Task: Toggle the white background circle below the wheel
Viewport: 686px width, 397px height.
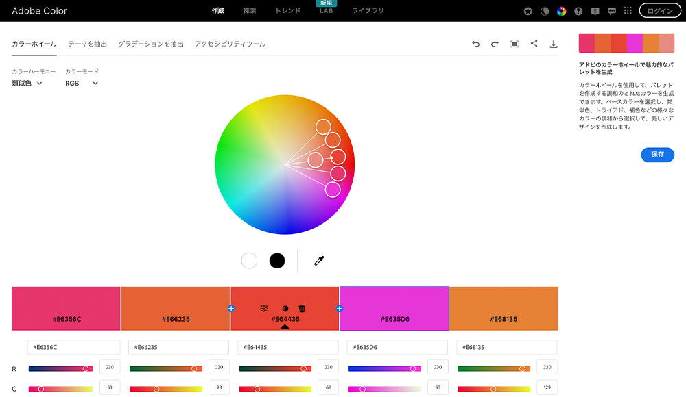Action: tap(249, 260)
